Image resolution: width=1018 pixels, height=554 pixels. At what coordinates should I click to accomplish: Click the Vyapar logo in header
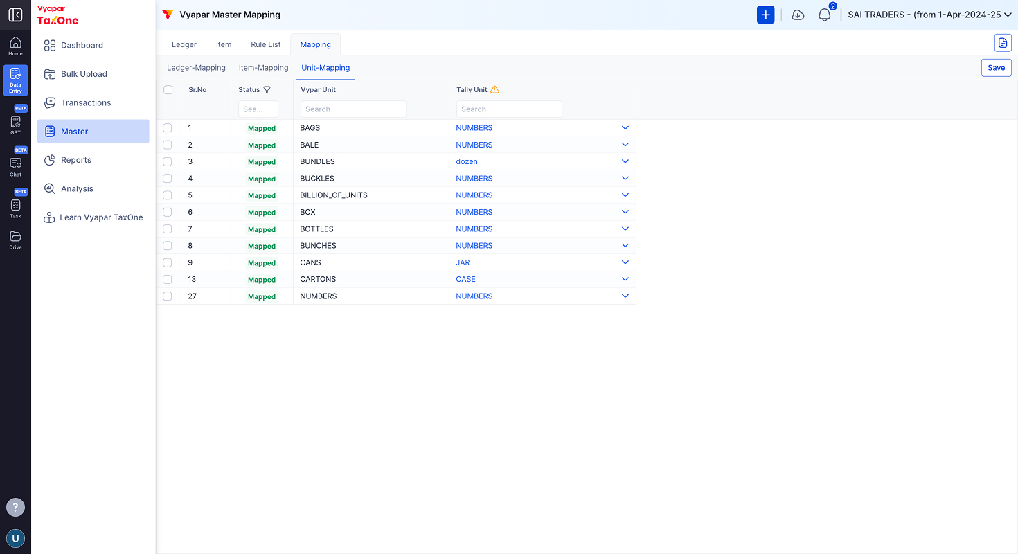tap(168, 15)
